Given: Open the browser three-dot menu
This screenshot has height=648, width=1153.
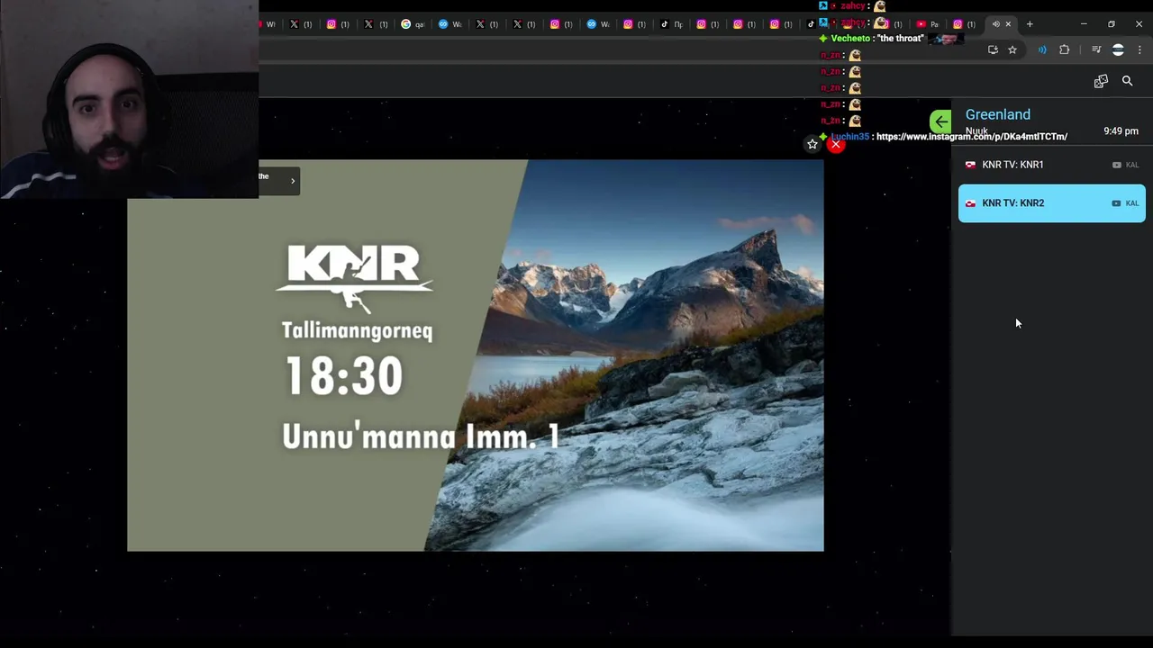Looking at the screenshot, I should 1139,50.
